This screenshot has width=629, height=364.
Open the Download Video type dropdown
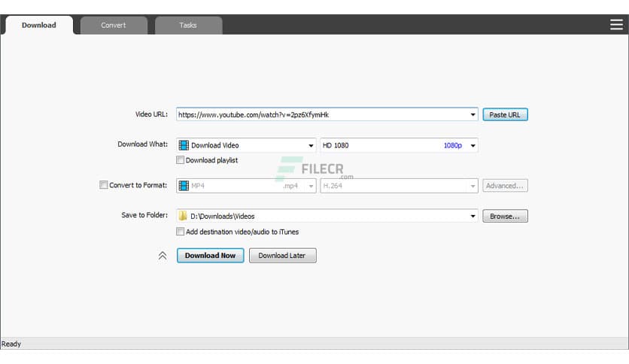pyautogui.click(x=311, y=145)
